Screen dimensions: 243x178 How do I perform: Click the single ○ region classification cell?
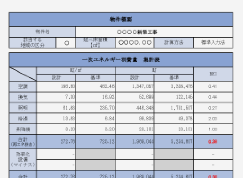pos(66,43)
